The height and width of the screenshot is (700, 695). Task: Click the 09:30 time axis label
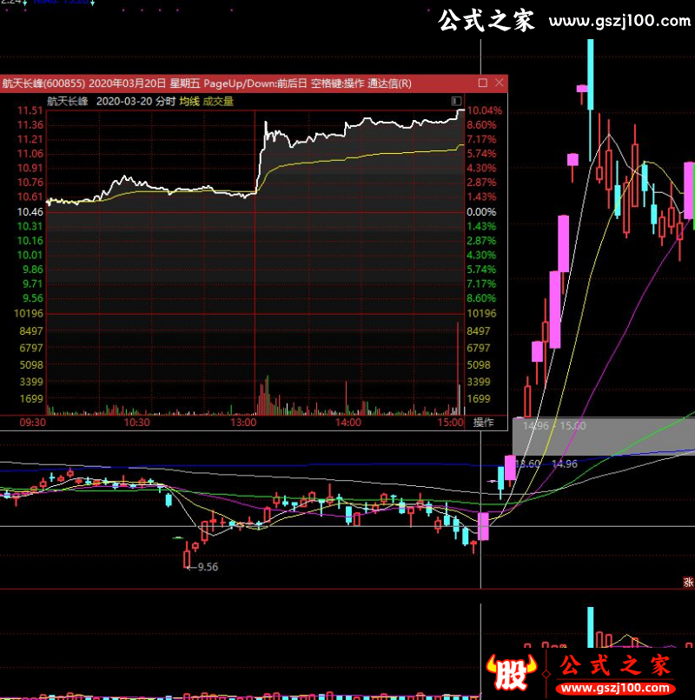tap(32, 423)
